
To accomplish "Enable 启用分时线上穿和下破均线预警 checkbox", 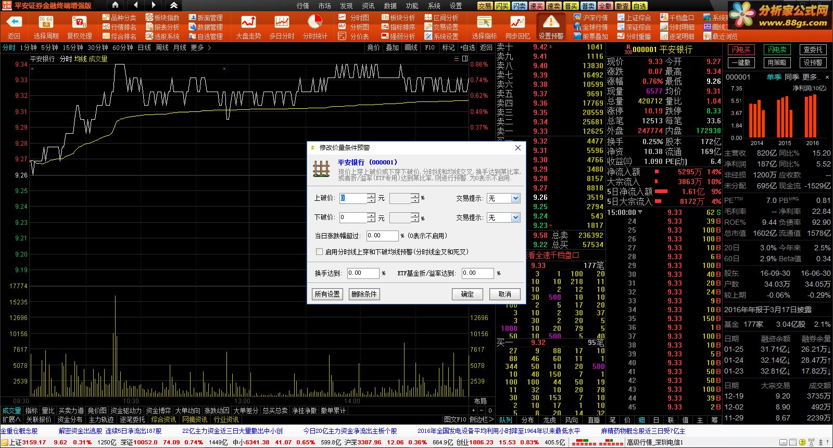I will pos(320,252).
